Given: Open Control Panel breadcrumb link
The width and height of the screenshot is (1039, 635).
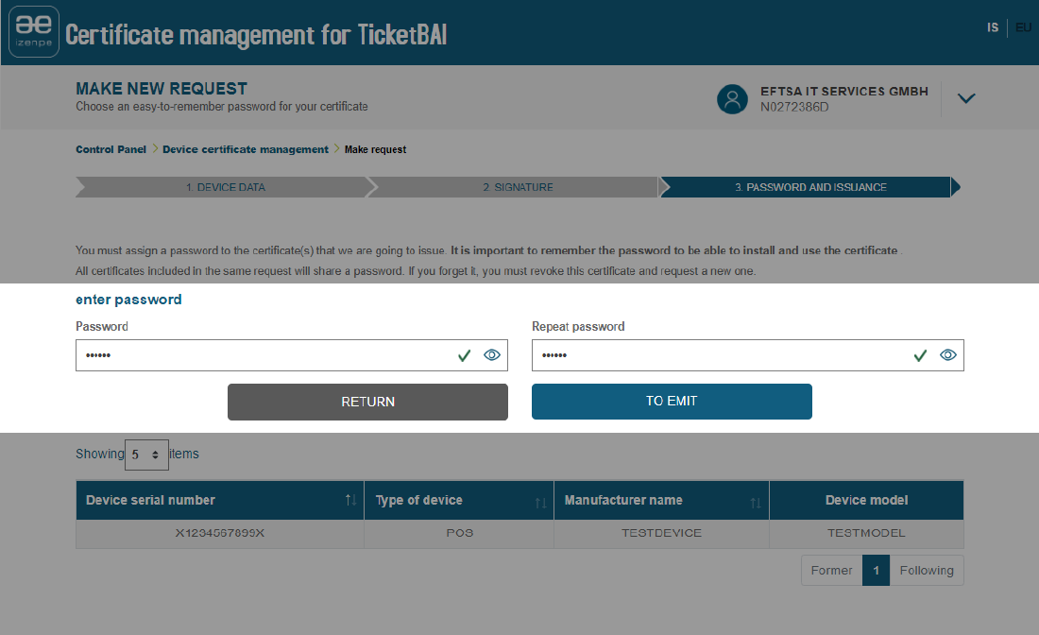Looking at the screenshot, I should (x=111, y=149).
